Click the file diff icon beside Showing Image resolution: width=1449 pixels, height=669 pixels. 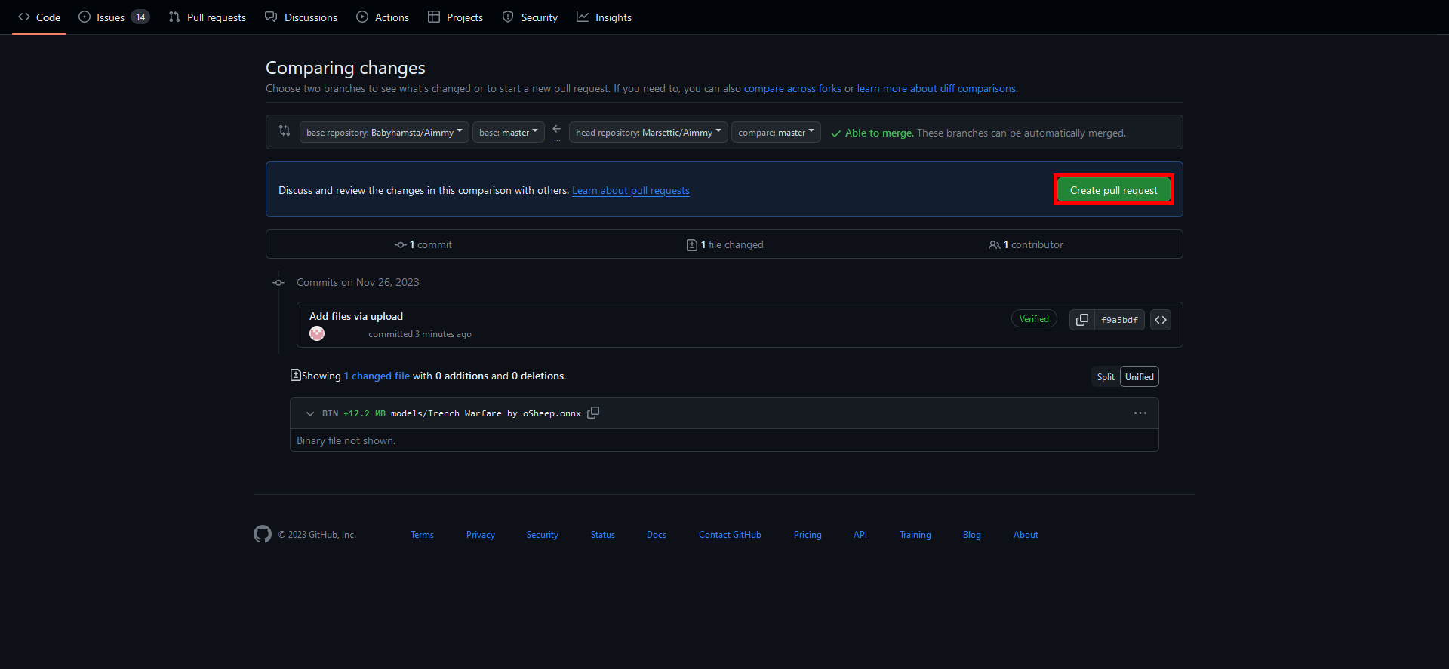pos(296,375)
